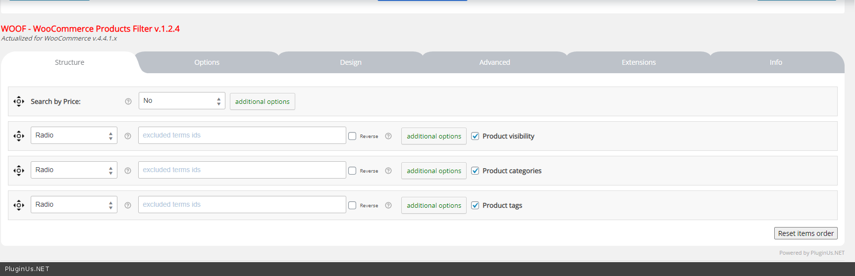Click the drag handle icon in Product visibility row
The width and height of the screenshot is (855, 276).
pyautogui.click(x=19, y=136)
